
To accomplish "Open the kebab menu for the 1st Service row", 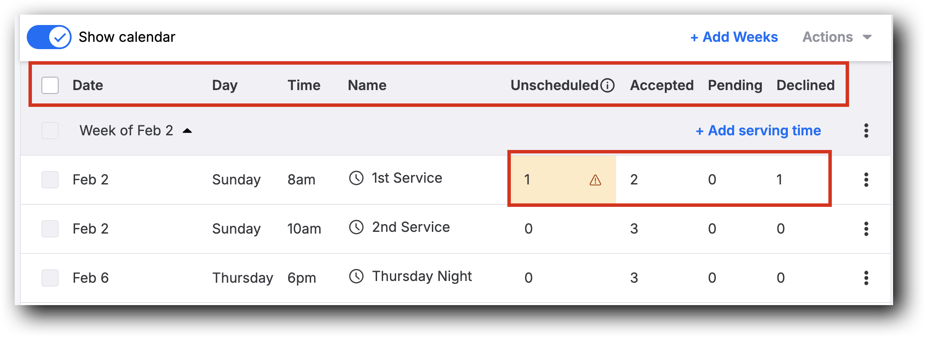I will pyautogui.click(x=866, y=180).
